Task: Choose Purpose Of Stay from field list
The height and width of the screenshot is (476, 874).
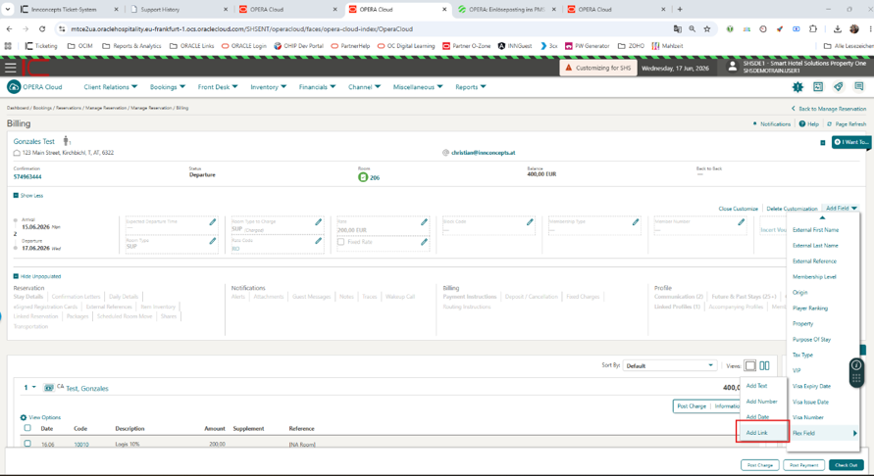Action: [811, 339]
